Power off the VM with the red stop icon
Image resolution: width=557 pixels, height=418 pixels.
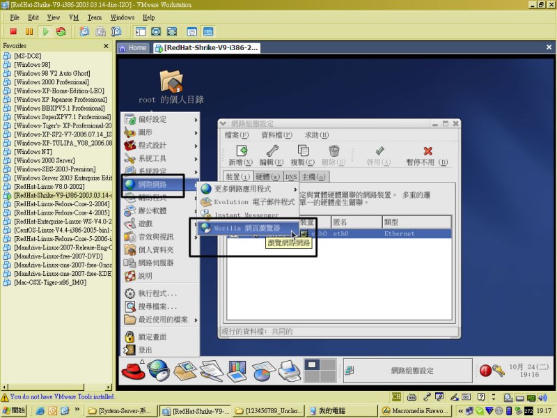13,31
